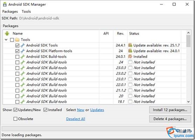Image resolution: width=195 pixels, height=140 pixels.
Task: Click wrench icon for Build-tools rev 20
Action: click(23, 96)
